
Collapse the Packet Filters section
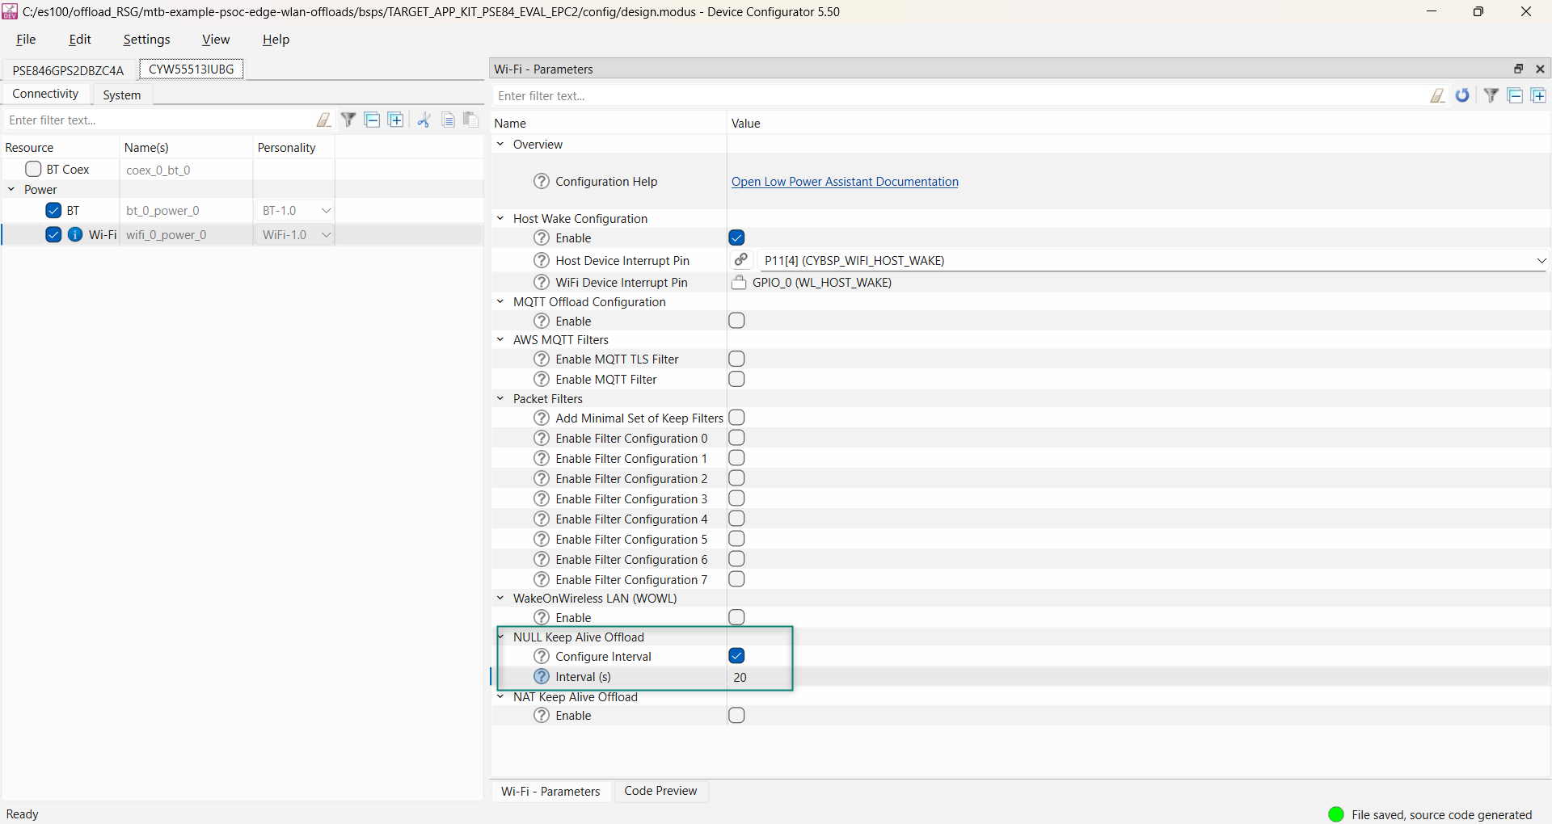click(500, 399)
